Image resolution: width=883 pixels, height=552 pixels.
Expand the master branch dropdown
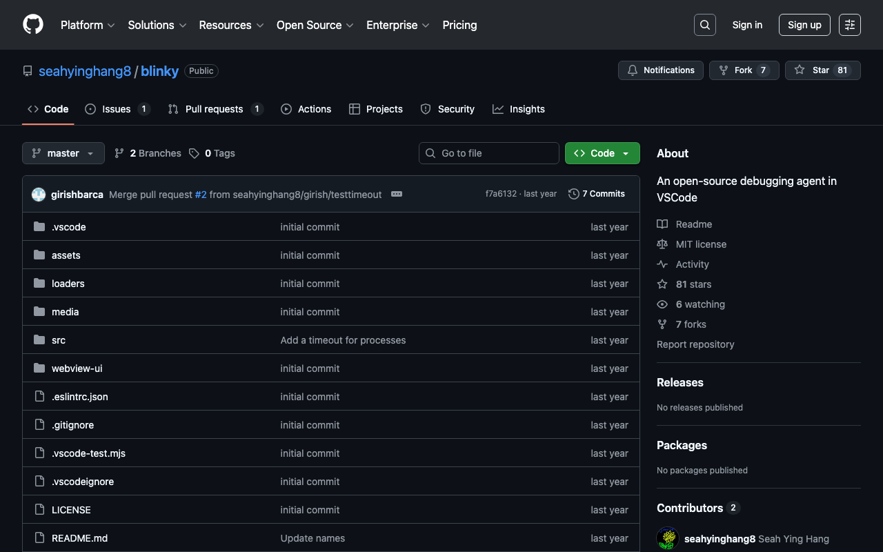pos(63,153)
